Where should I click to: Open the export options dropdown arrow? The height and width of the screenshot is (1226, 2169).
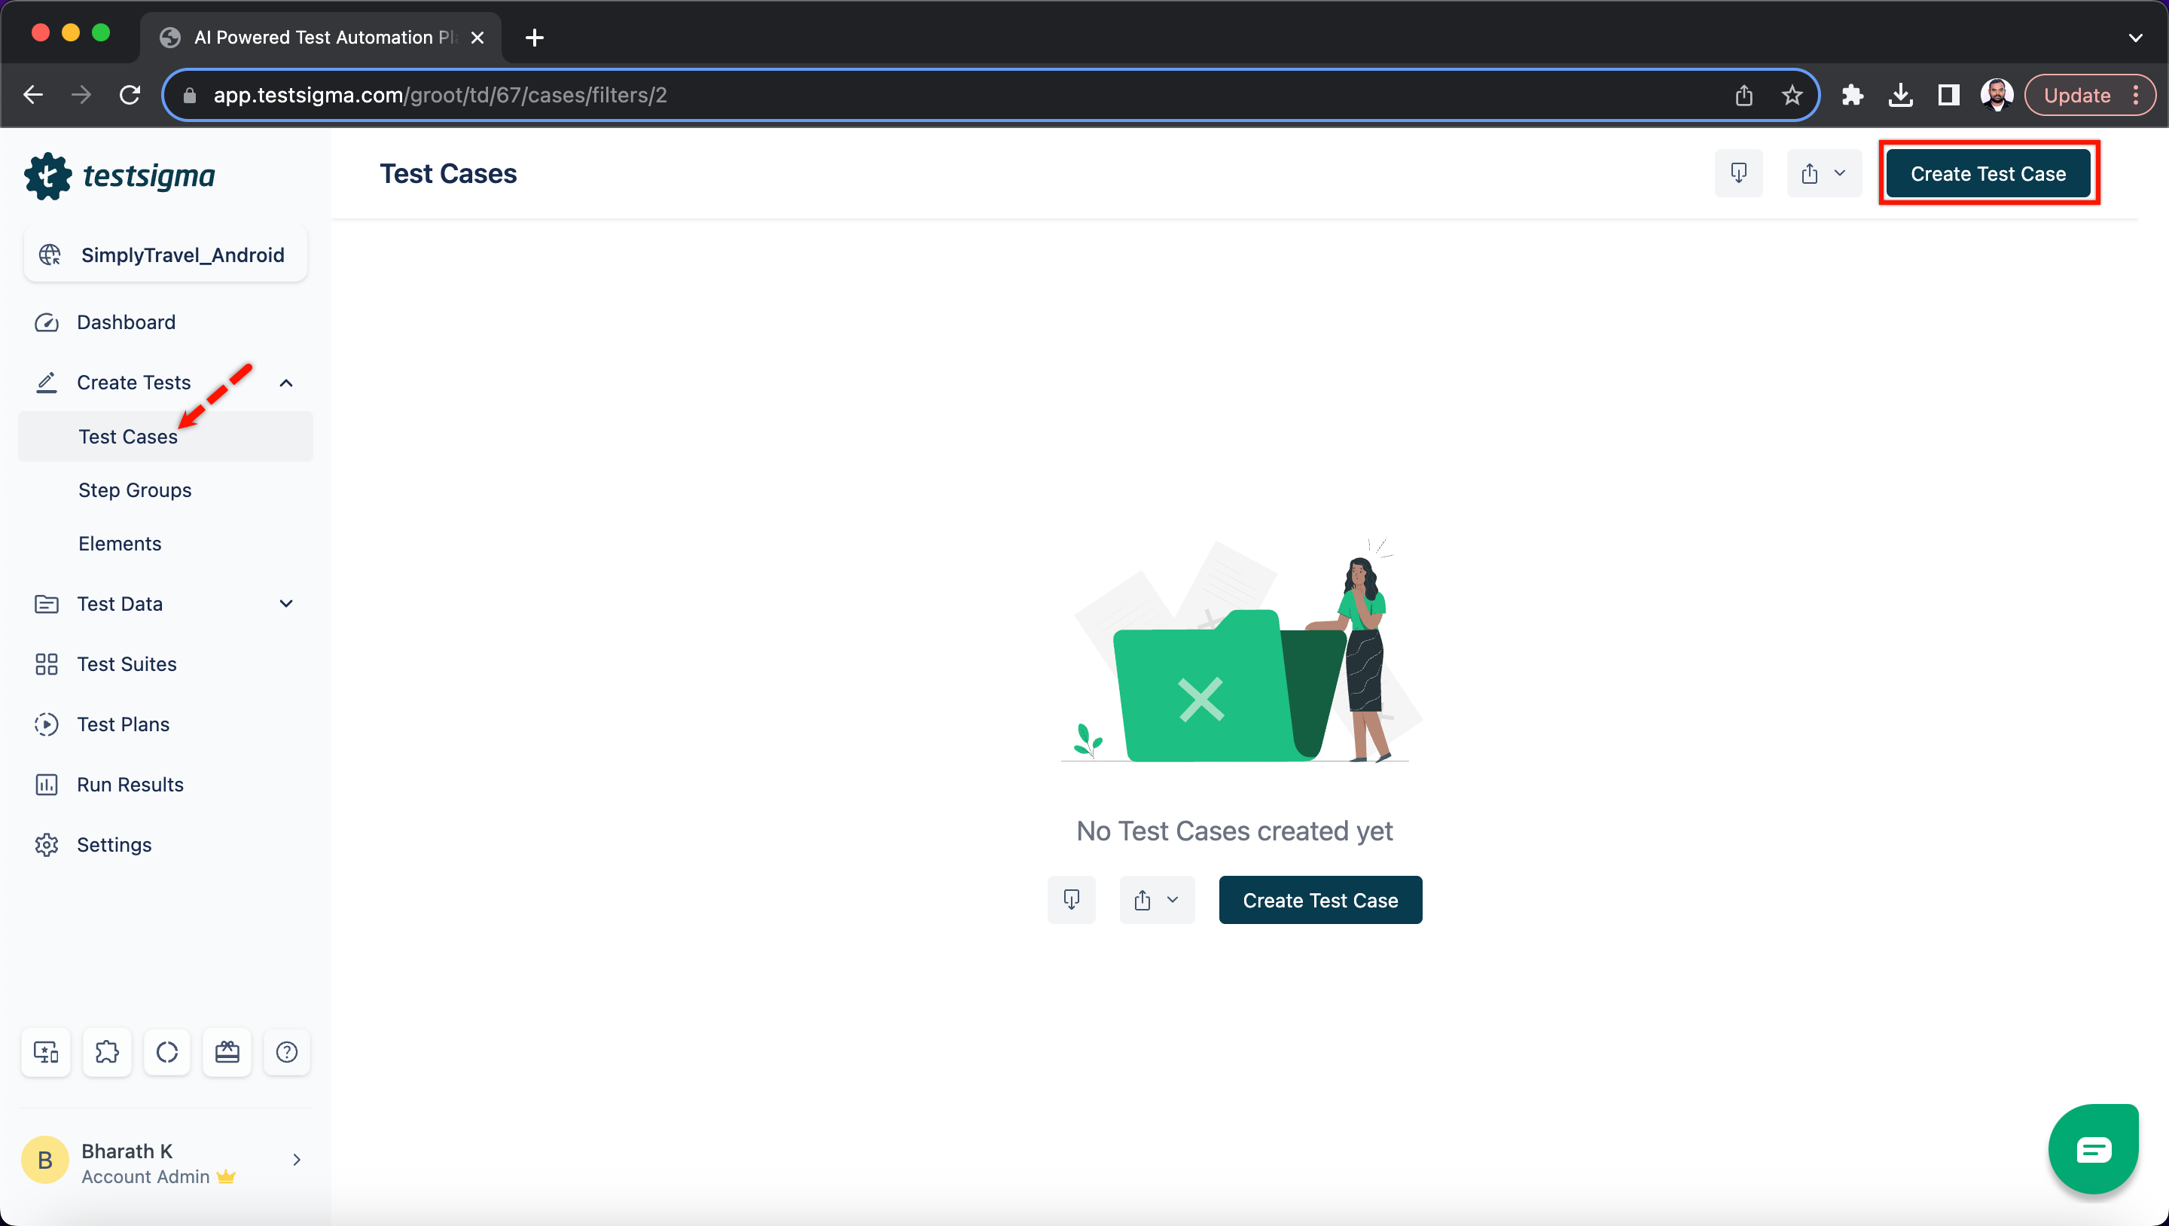click(x=1840, y=173)
